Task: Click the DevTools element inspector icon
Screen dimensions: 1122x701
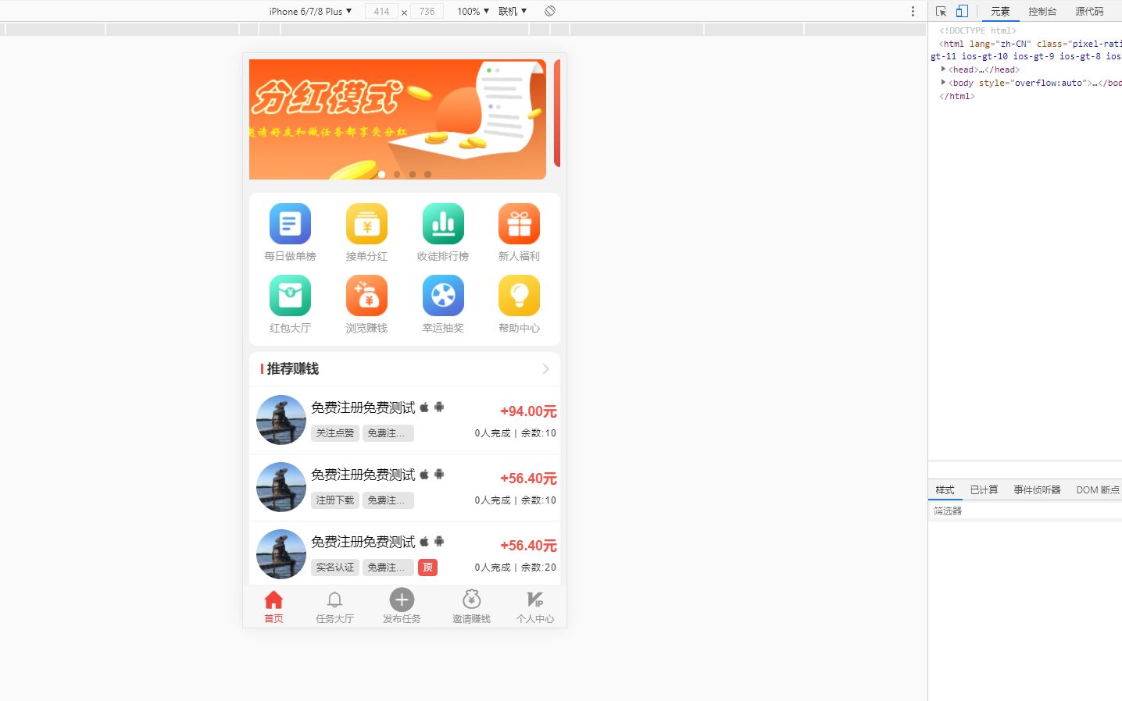Action: click(941, 11)
